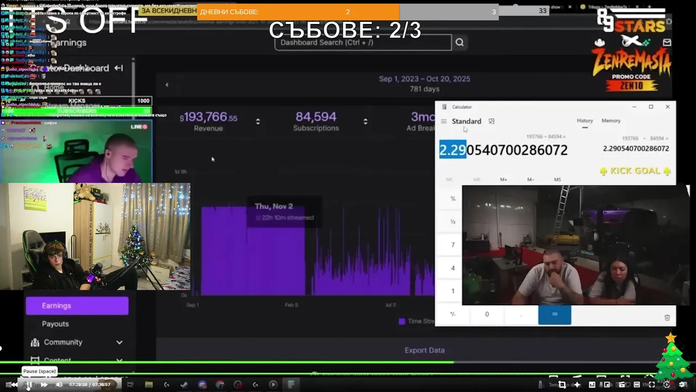Seek on the green video progress bar
Screen dimensions: 696x392
point(348,373)
